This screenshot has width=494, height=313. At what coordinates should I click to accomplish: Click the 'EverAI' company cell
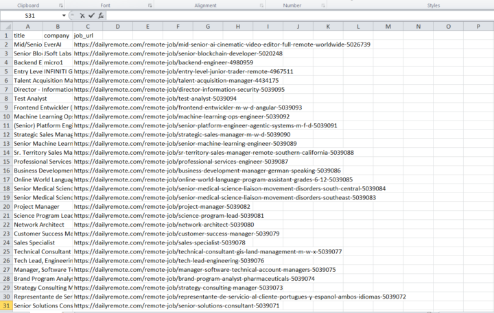58,45
